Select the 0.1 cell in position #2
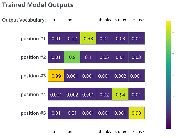This screenshot has width=178, height=138. (x=88, y=57)
